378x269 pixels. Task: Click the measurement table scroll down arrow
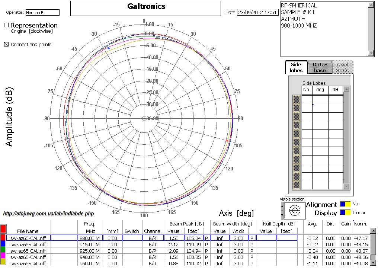point(373,263)
